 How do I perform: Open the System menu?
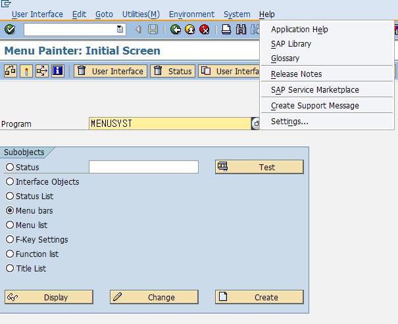tap(237, 14)
